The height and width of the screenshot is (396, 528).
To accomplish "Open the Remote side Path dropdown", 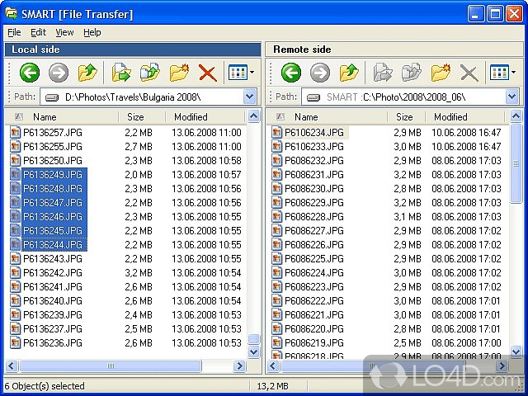I will 511,97.
